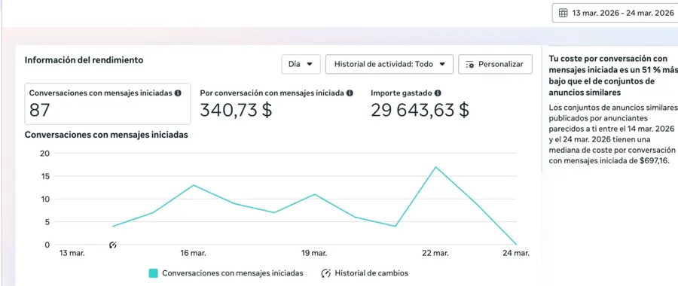Click info icon beside Importe gastado
Screen dimensions: 678x286
438,93
